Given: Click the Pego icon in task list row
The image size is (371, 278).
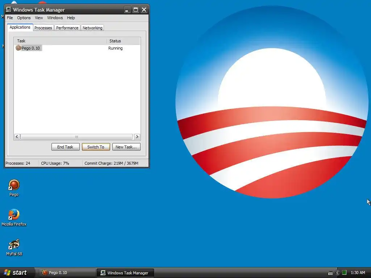Looking at the screenshot, I should pyautogui.click(x=18, y=48).
